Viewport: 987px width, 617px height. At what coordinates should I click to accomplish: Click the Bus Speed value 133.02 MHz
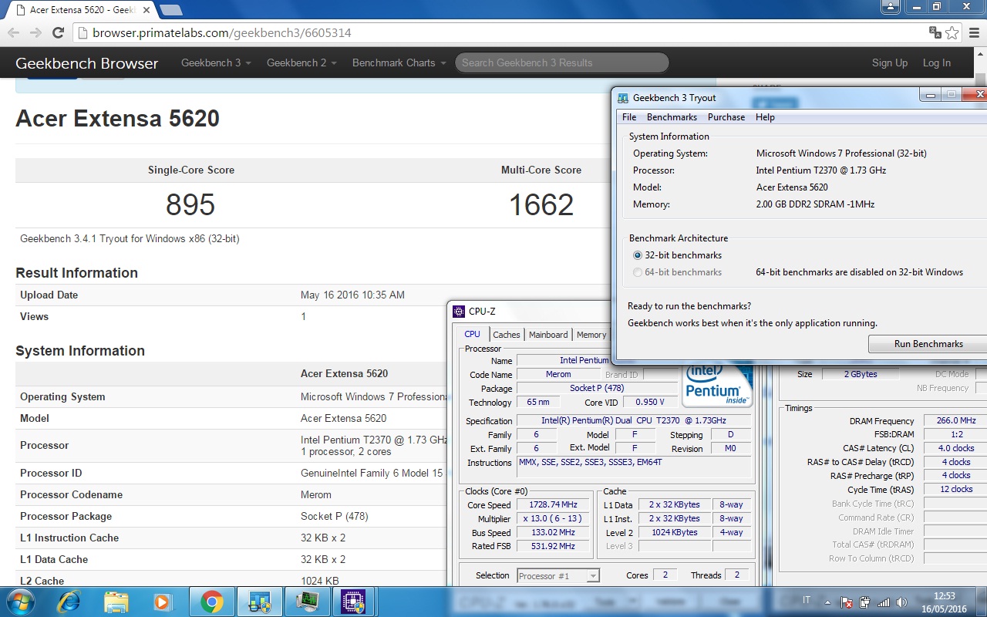pyautogui.click(x=552, y=532)
